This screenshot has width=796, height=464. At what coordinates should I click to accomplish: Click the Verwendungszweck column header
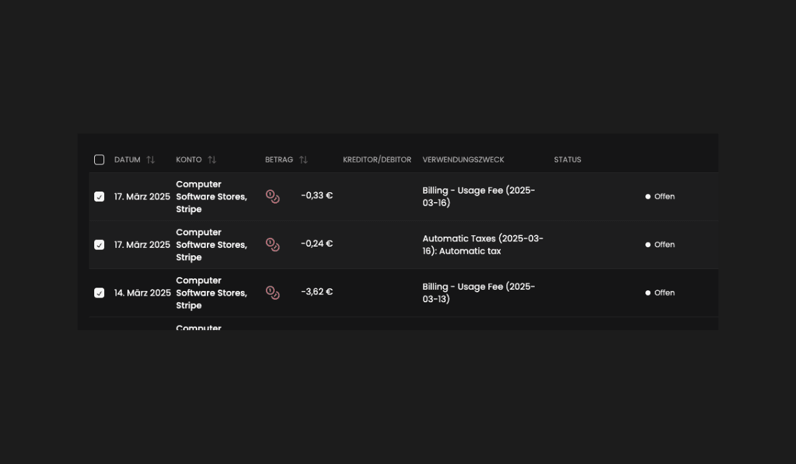(x=463, y=160)
